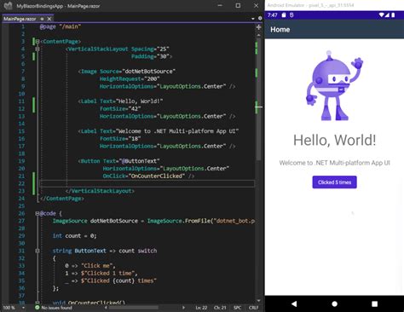
Task: Click the horizontal scrollbar right arrow
Action: click(183, 308)
